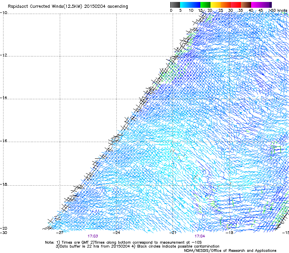The height and width of the screenshot is (253, 289).
Task: Click the date '20150204 ascending' in the title
Action: [106, 7]
